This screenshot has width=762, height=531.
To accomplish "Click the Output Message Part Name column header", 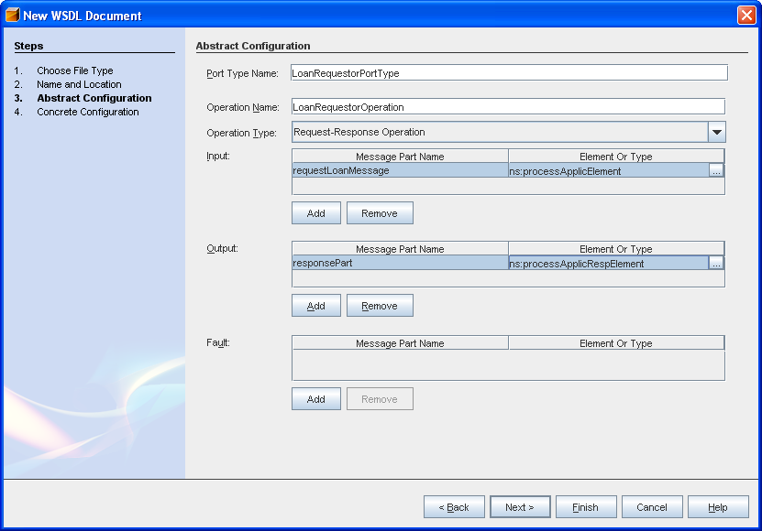I will pyautogui.click(x=400, y=248).
